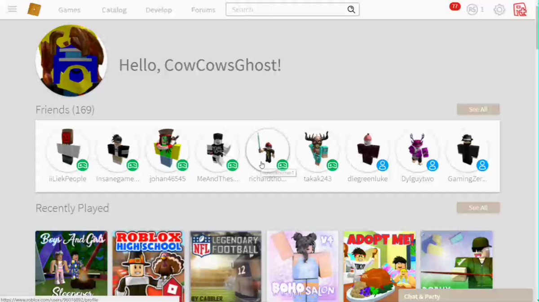Open takak243's friend avatar
Viewport: 539px width, 302px height.
(317, 150)
